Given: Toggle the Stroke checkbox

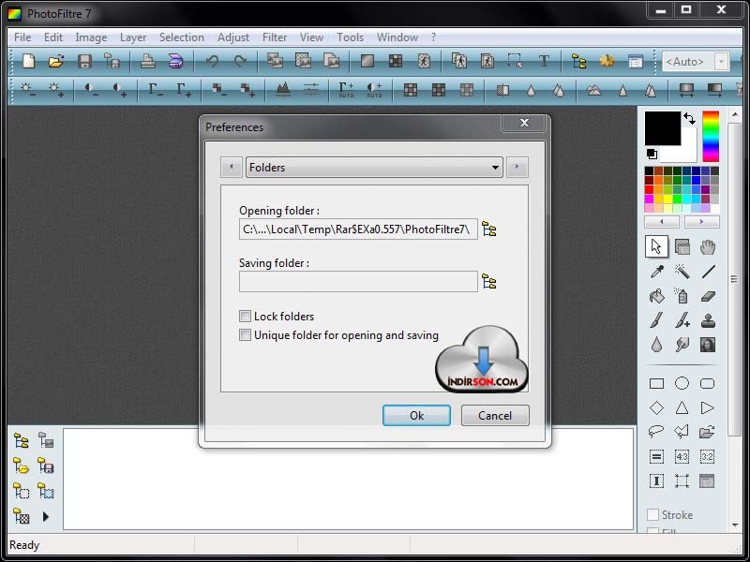Looking at the screenshot, I should (x=652, y=514).
